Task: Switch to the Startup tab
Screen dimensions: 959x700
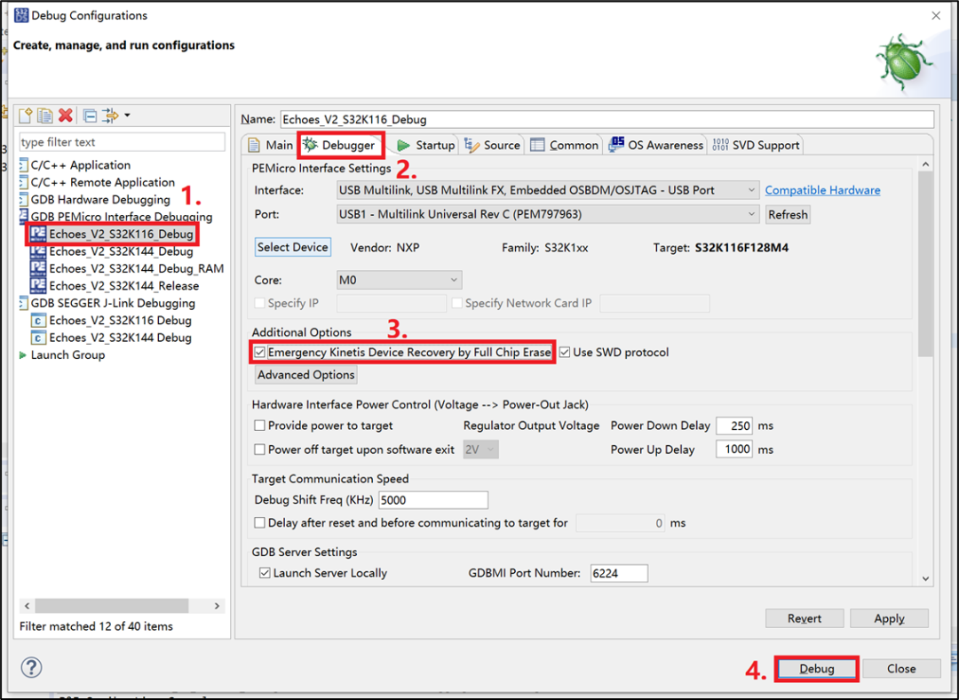Action: (425, 145)
